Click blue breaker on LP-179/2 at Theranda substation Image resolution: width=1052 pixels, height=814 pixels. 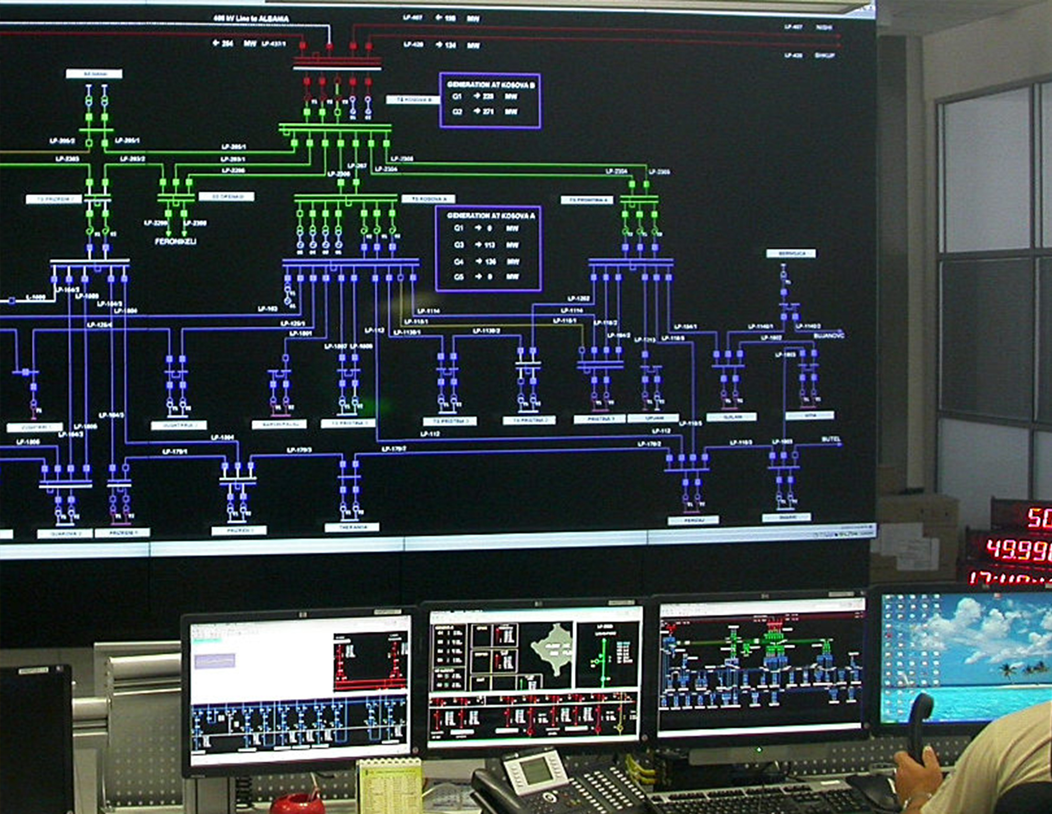point(355,464)
